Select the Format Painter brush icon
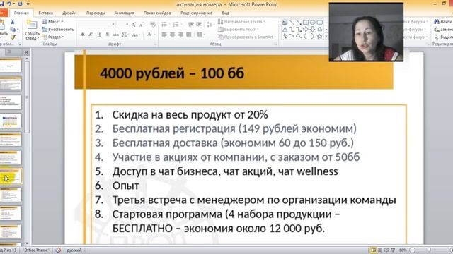This screenshot has width=453, height=254. 13,37
